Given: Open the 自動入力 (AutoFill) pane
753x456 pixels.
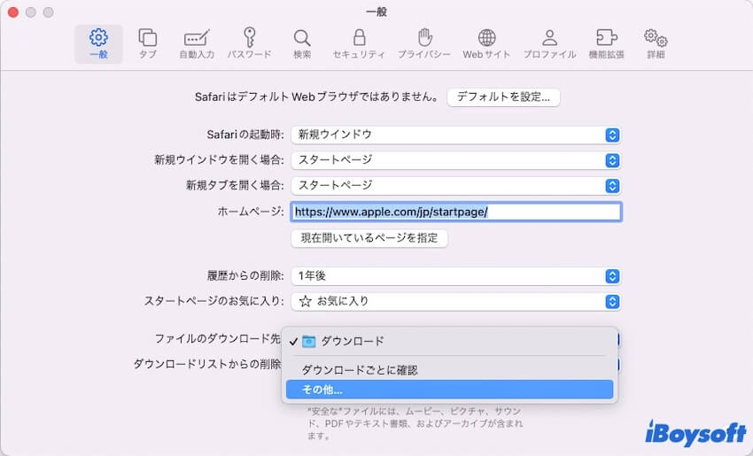Looking at the screenshot, I should pyautogui.click(x=197, y=44).
